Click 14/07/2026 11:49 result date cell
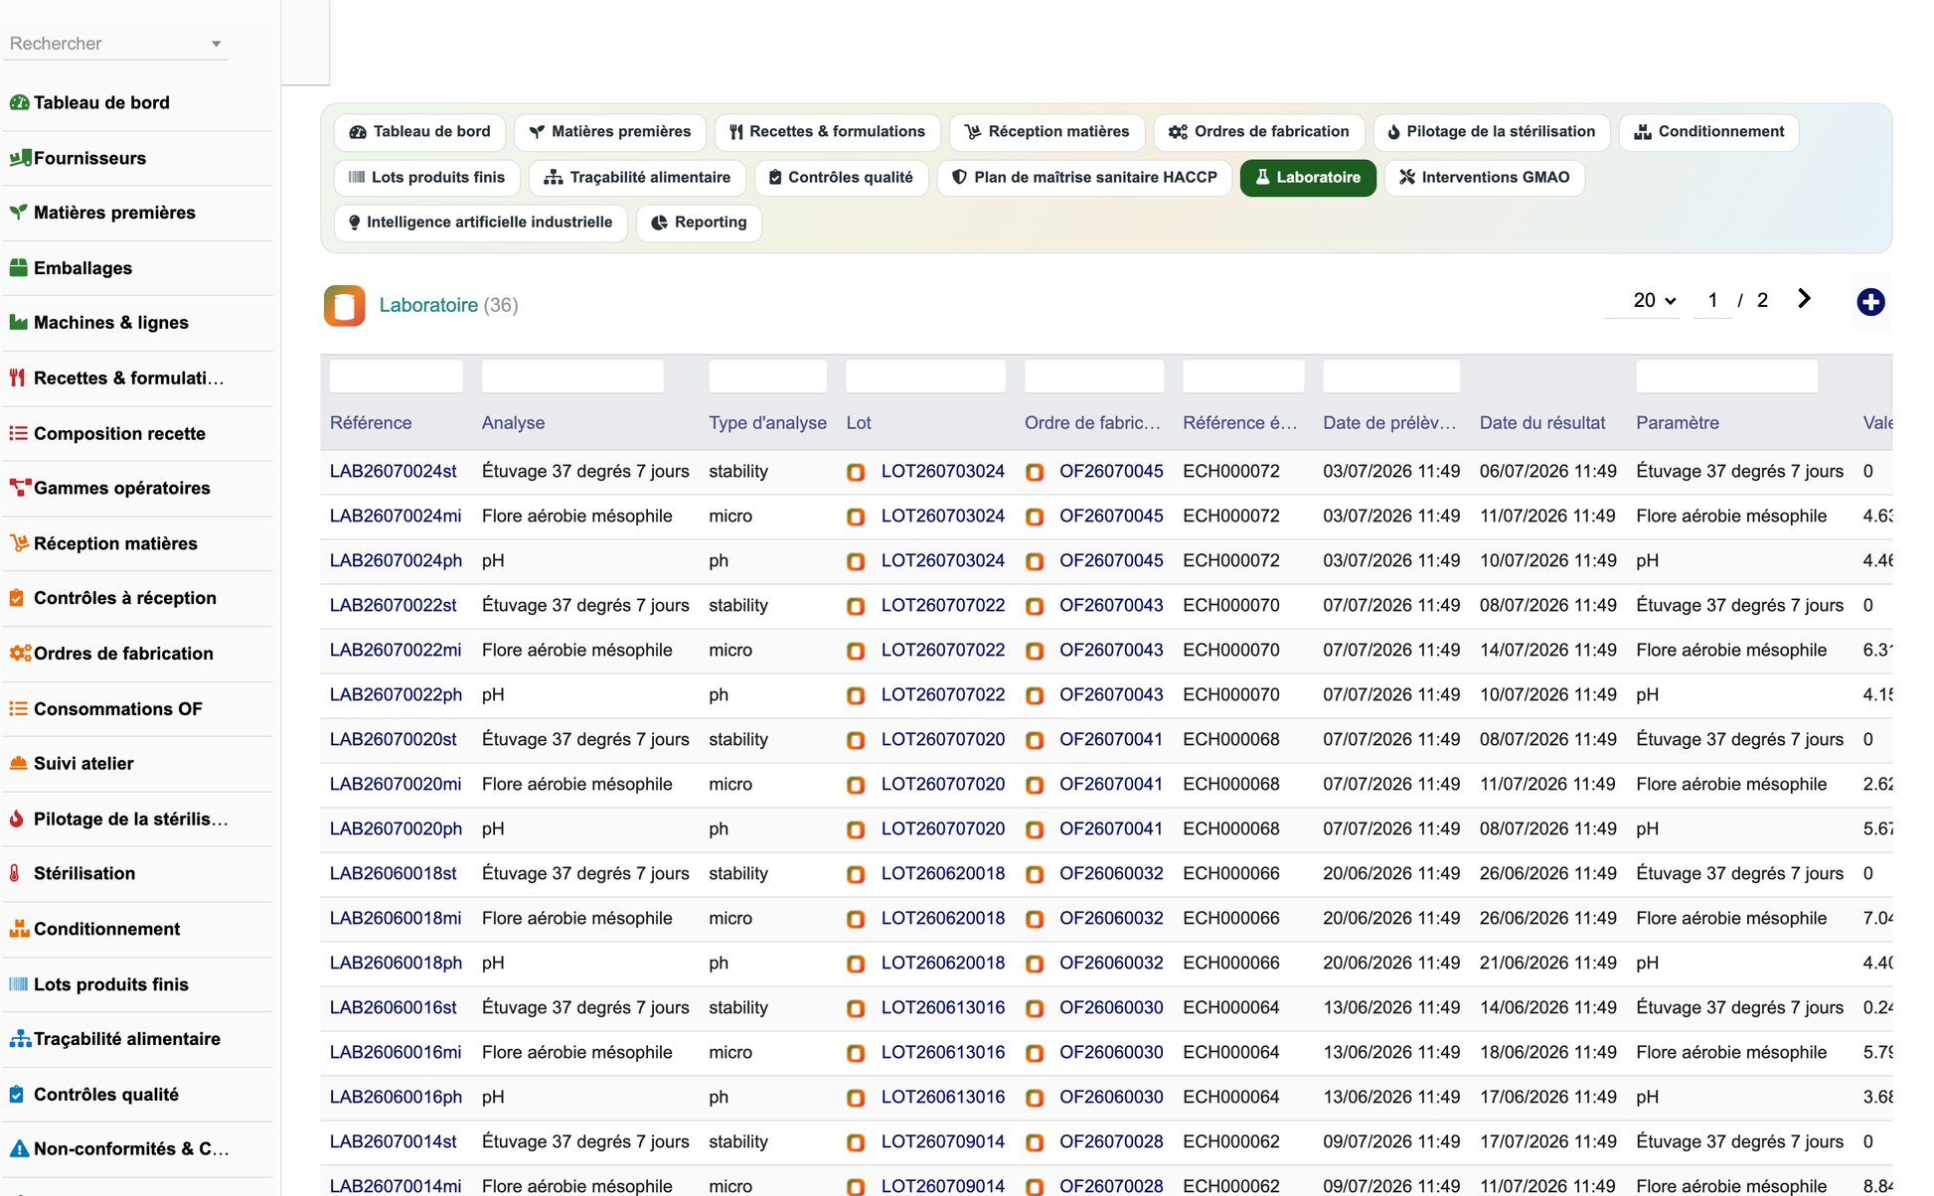1934x1196 pixels. 1548,650
